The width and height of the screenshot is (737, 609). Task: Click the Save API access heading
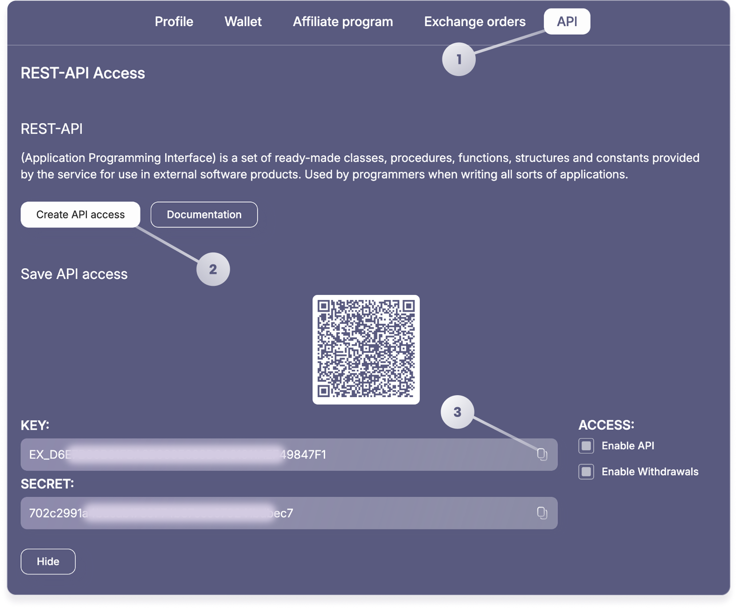74,274
